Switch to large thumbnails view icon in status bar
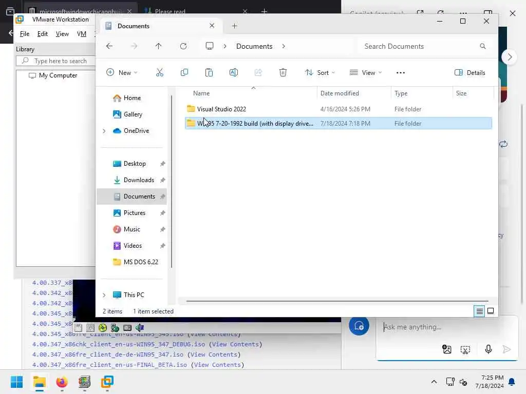The height and width of the screenshot is (394, 526). point(491,311)
